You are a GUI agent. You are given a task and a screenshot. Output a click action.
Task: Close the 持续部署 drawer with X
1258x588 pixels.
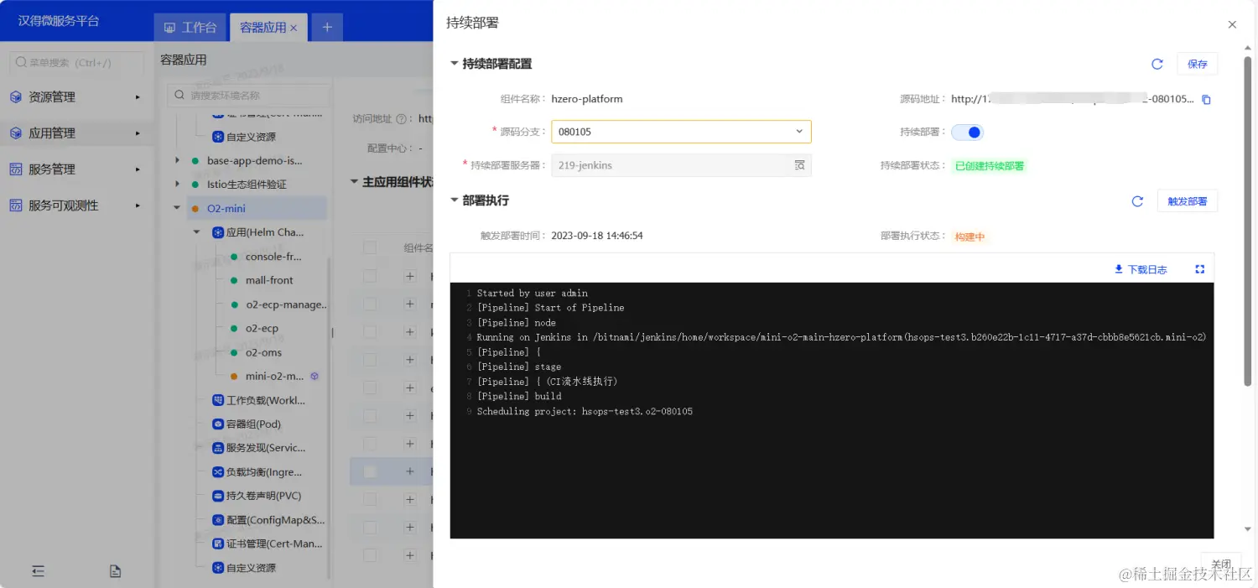[1232, 24]
